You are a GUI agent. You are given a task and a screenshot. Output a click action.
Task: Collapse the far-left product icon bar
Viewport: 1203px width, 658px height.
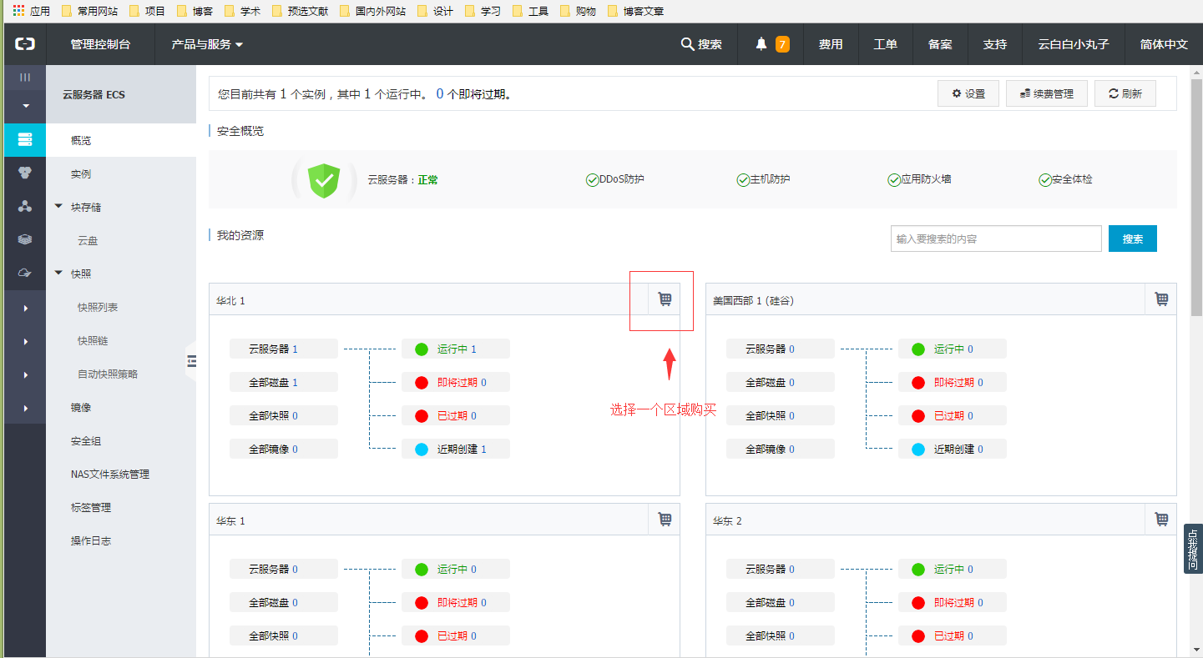point(25,77)
